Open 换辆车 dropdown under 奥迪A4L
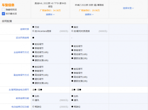 (x=50, y=14)
